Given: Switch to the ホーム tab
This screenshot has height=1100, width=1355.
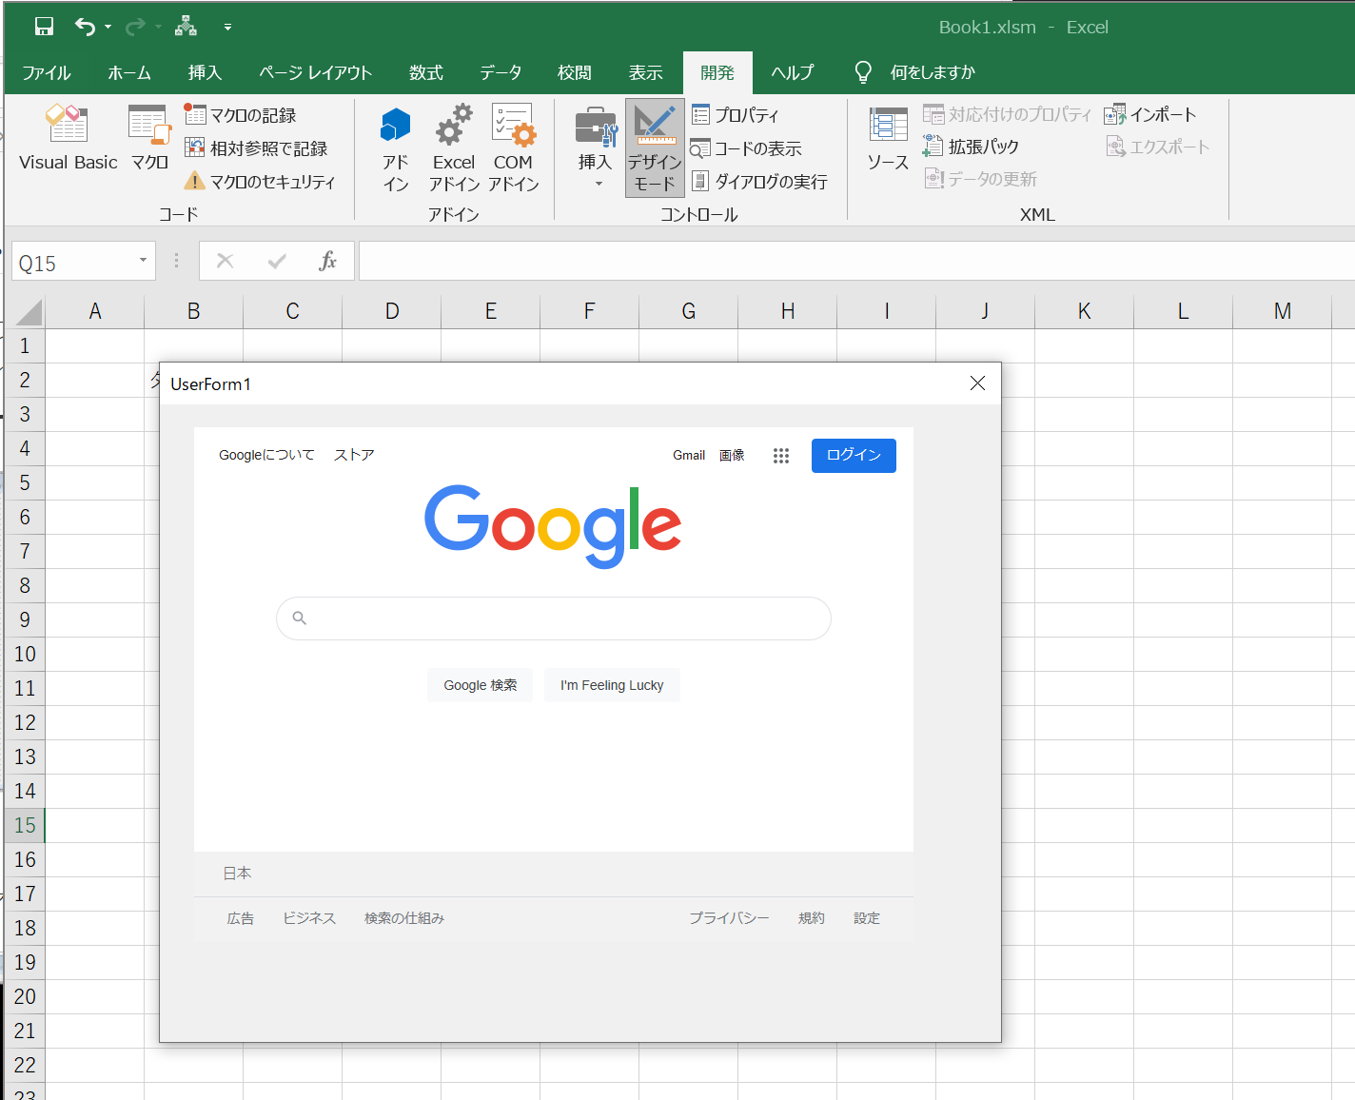Looking at the screenshot, I should click(x=129, y=72).
